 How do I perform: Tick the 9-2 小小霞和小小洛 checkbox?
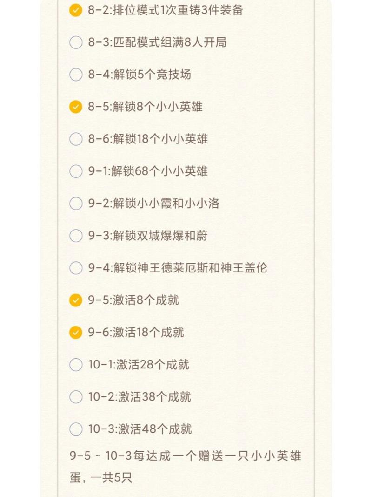pyautogui.click(x=75, y=204)
